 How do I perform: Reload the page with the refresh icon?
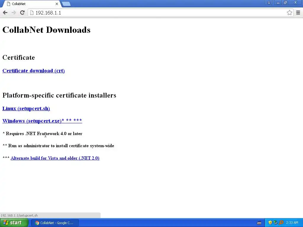(x=22, y=13)
